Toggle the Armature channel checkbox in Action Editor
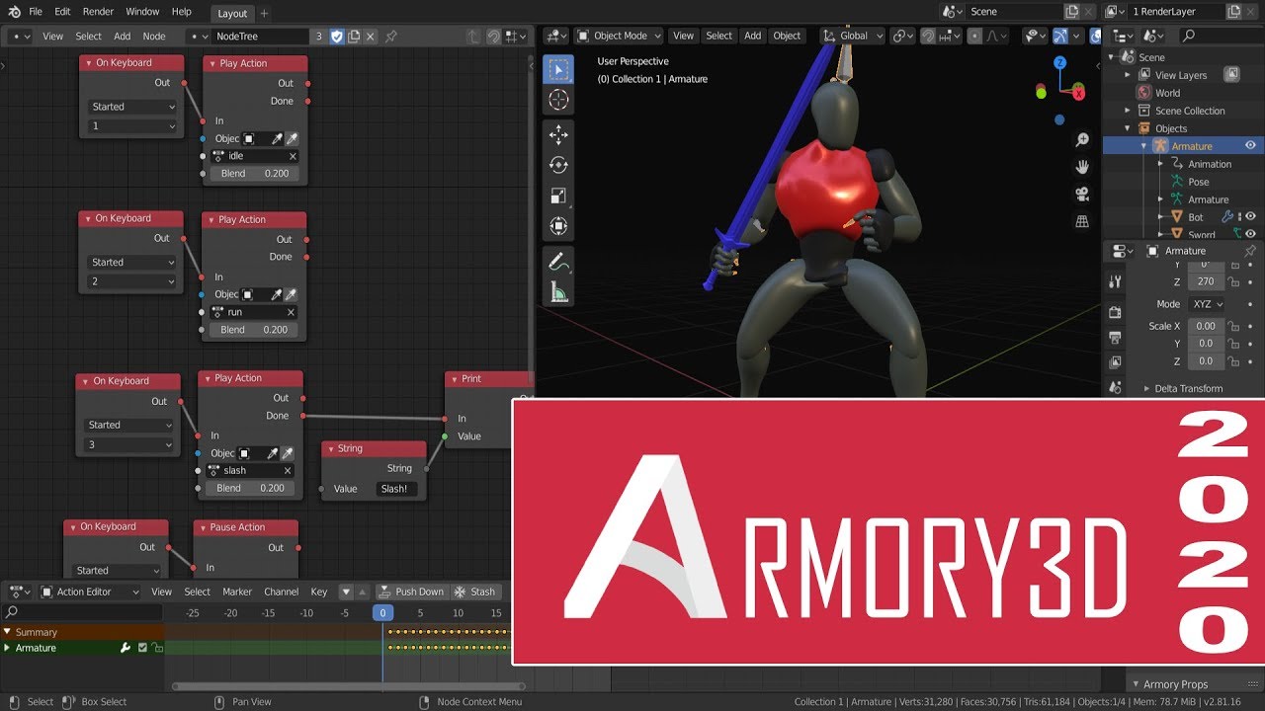The height and width of the screenshot is (711, 1265). coord(142,648)
